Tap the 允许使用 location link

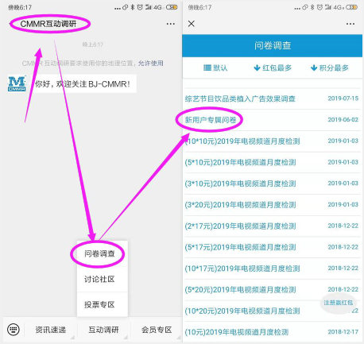[x=151, y=64]
